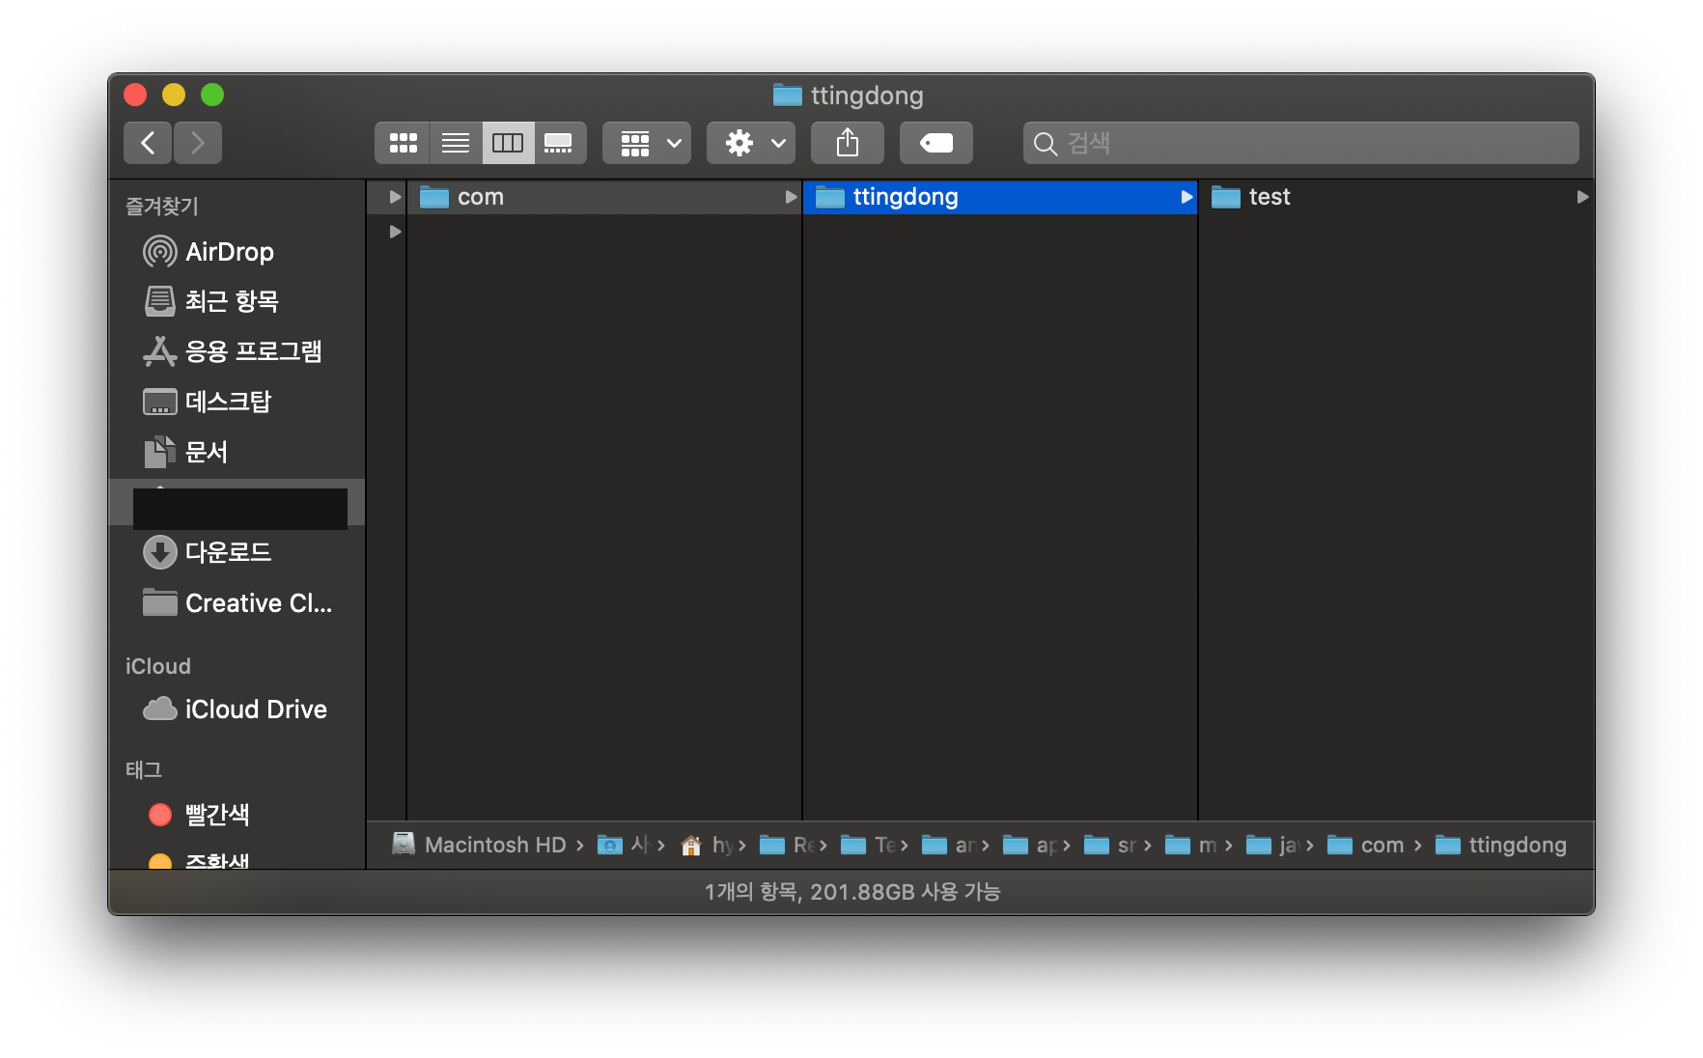Minimize the window with yellow button
This screenshot has height=1058, width=1703.
(174, 95)
